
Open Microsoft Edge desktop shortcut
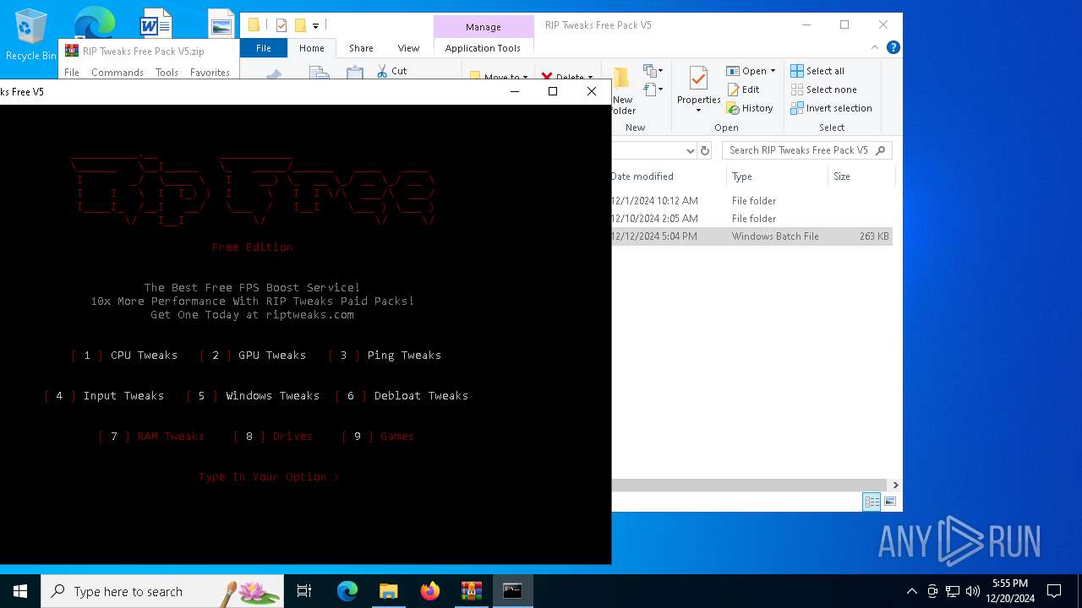(x=94, y=24)
